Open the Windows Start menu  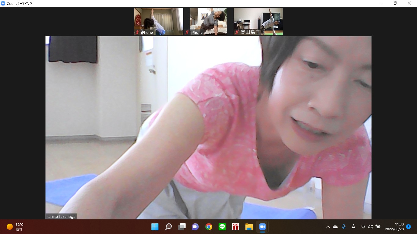click(x=155, y=227)
